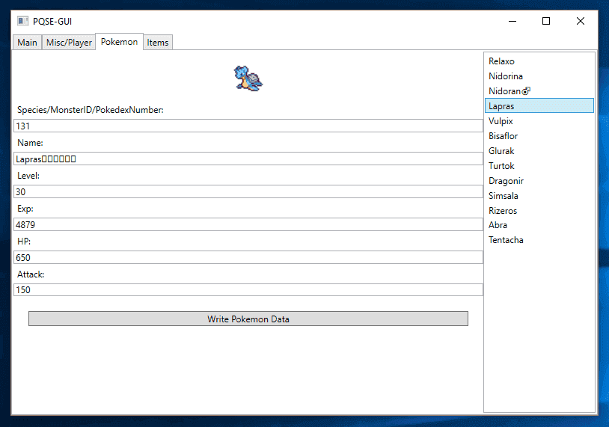Select Abra in the list

[x=539, y=225]
